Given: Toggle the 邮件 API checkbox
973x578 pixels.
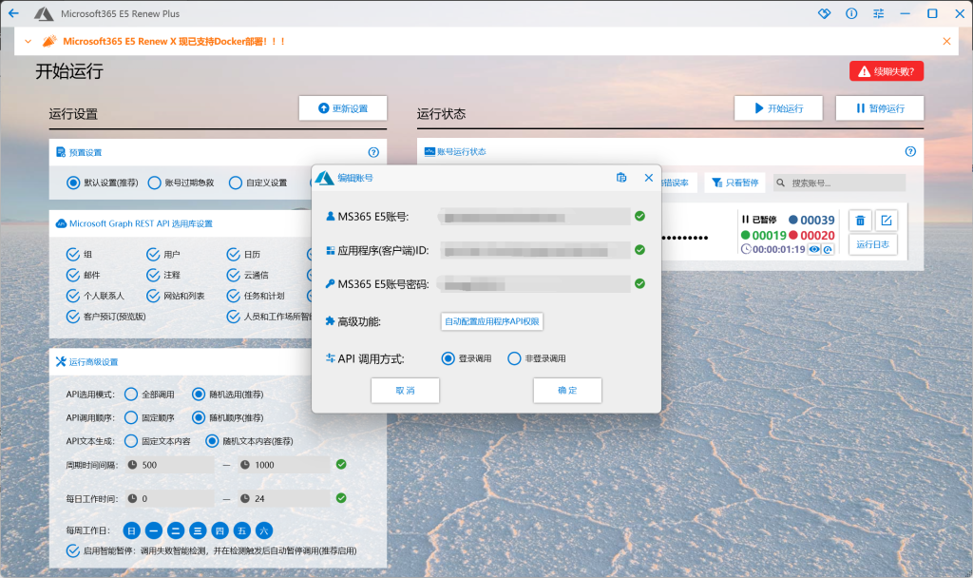Looking at the screenshot, I should [72, 275].
